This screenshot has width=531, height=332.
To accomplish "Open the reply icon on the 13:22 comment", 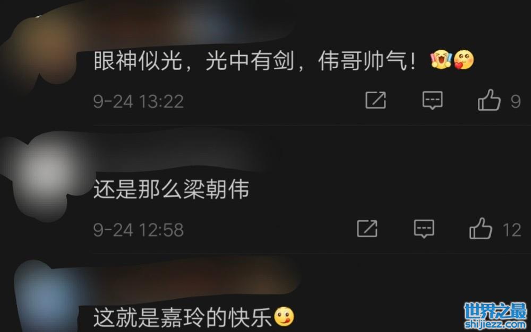I will (x=432, y=100).
